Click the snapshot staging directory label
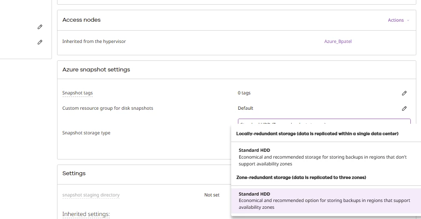The image size is (421, 219). tap(91, 195)
